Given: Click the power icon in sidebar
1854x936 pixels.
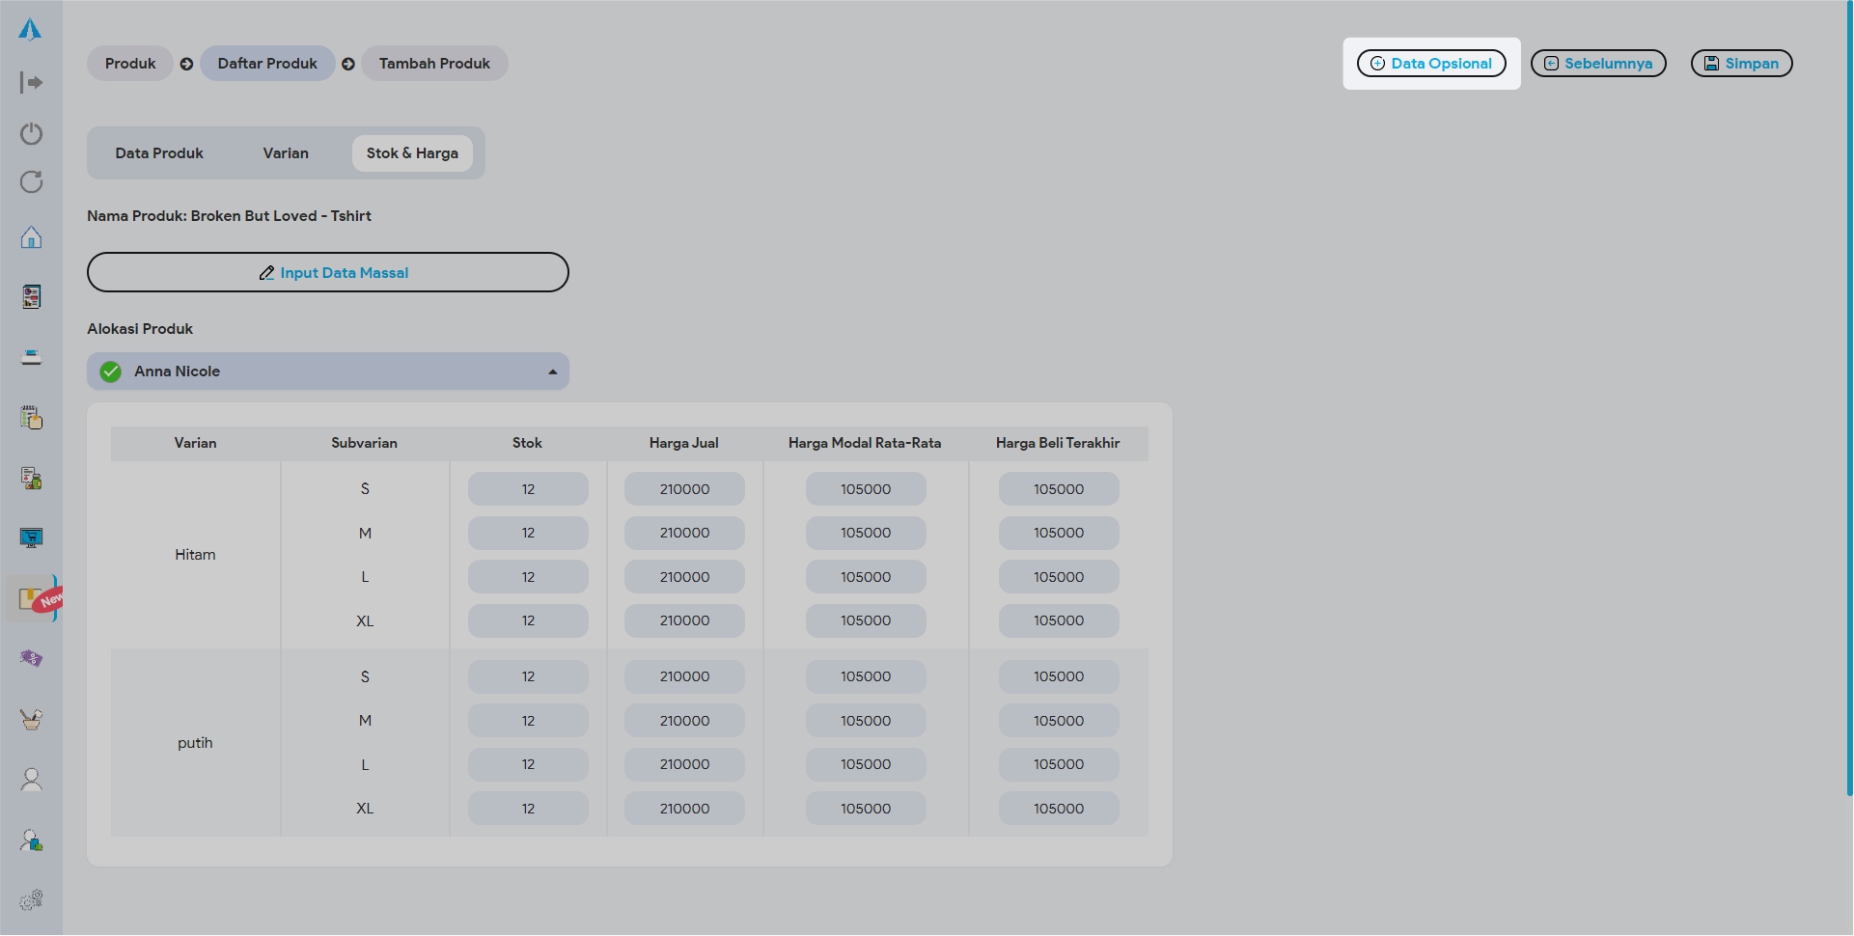Looking at the screenshot, I should (31, 133).
